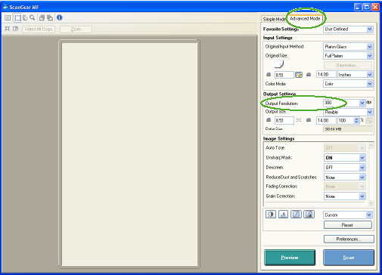Click the Scan button
The image size is (382, 275).
(349, 258)
